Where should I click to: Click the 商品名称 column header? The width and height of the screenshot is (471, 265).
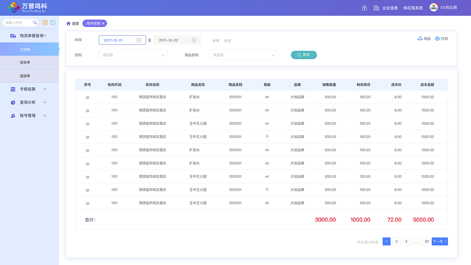pyautogui.click(x=198, y=85)
